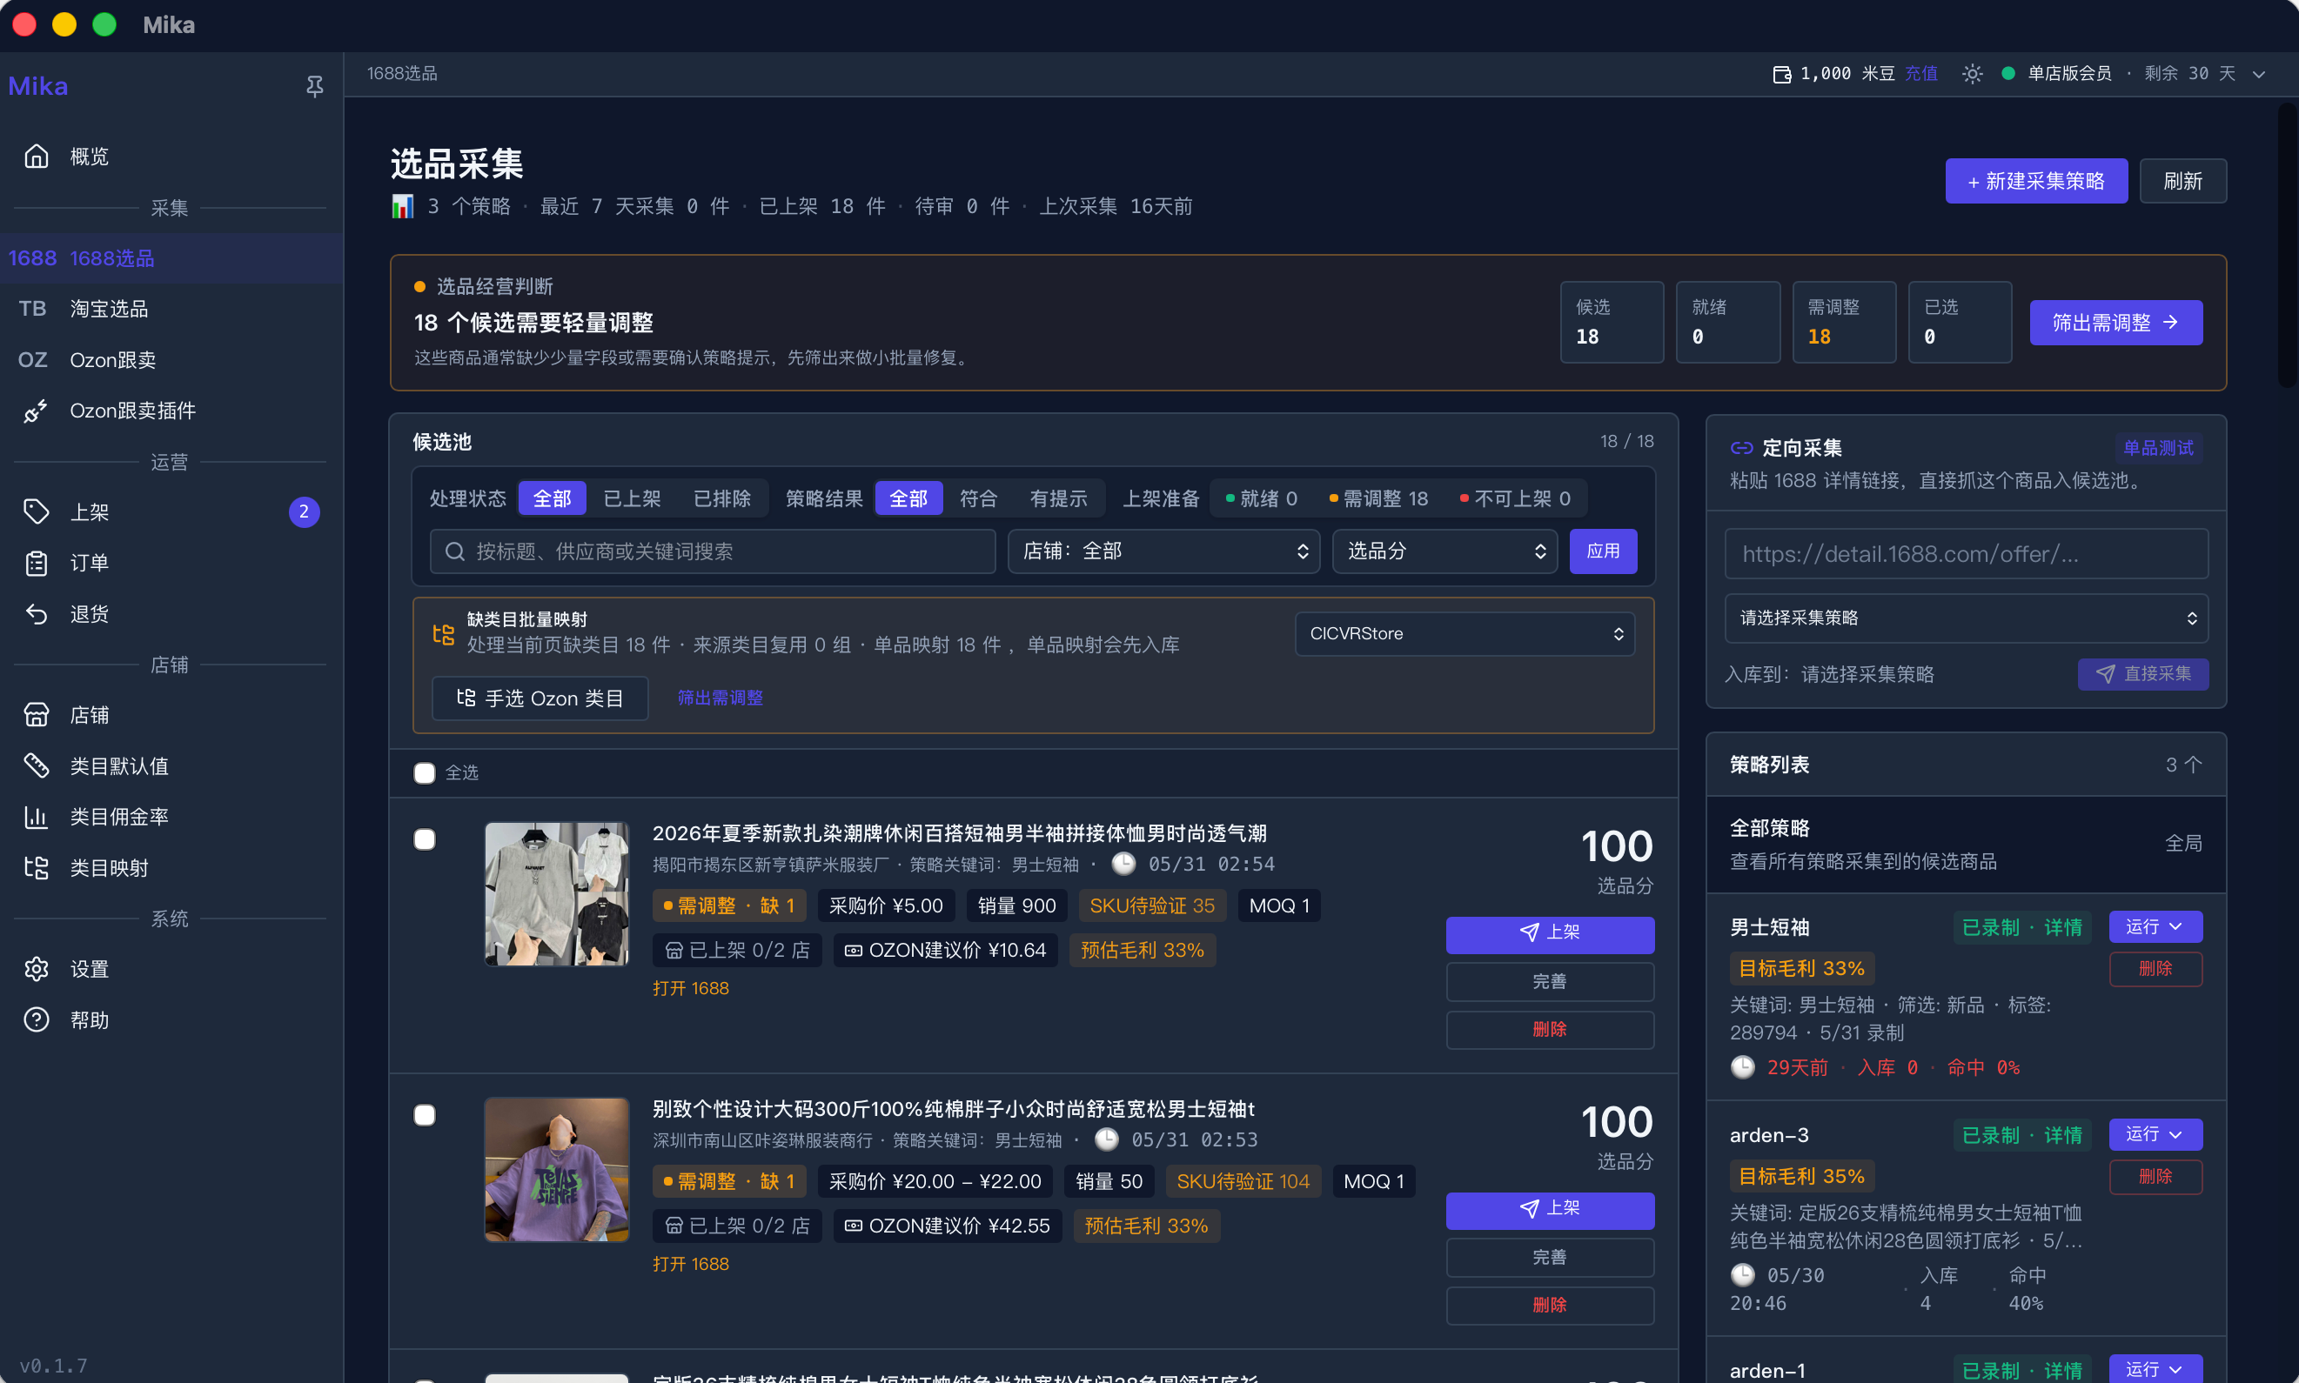The width and height of the screenshot is (2299, 1383).
Task: Click 删除 for 大码300斤 product
Action: click(x=1550, y=1306)
